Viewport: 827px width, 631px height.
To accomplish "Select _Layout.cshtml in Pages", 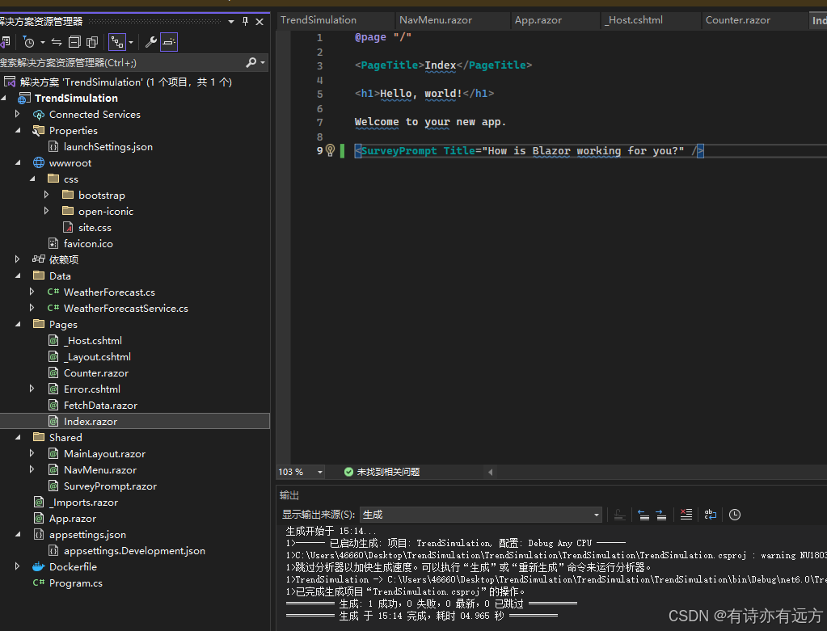I will tap(97, 356).
